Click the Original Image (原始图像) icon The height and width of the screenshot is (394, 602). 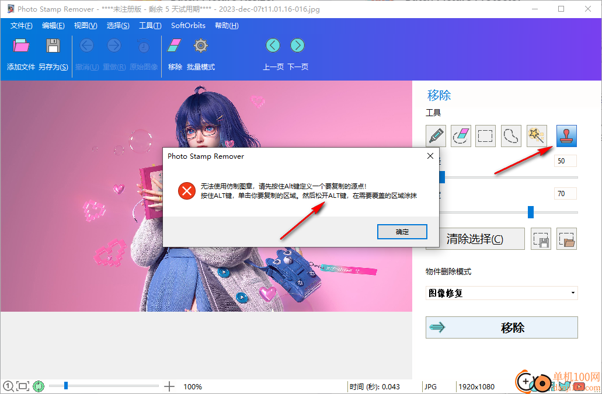(144, 46)
